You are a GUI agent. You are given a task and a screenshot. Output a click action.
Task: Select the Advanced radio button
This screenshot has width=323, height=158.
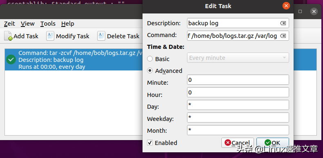150,71
